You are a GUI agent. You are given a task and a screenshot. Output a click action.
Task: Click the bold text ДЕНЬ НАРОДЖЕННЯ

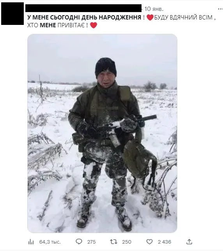click(111, 17)
